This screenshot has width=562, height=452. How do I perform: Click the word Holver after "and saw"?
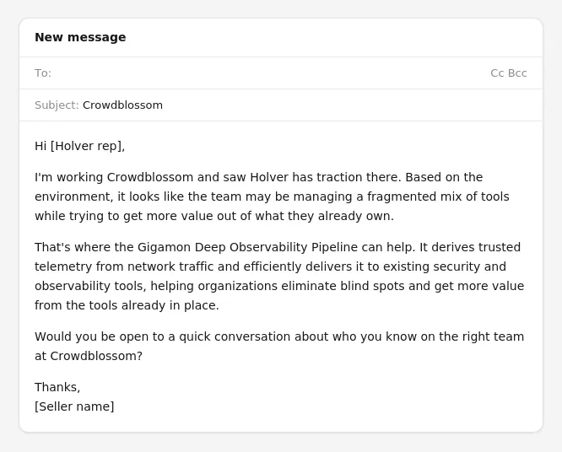269,177
